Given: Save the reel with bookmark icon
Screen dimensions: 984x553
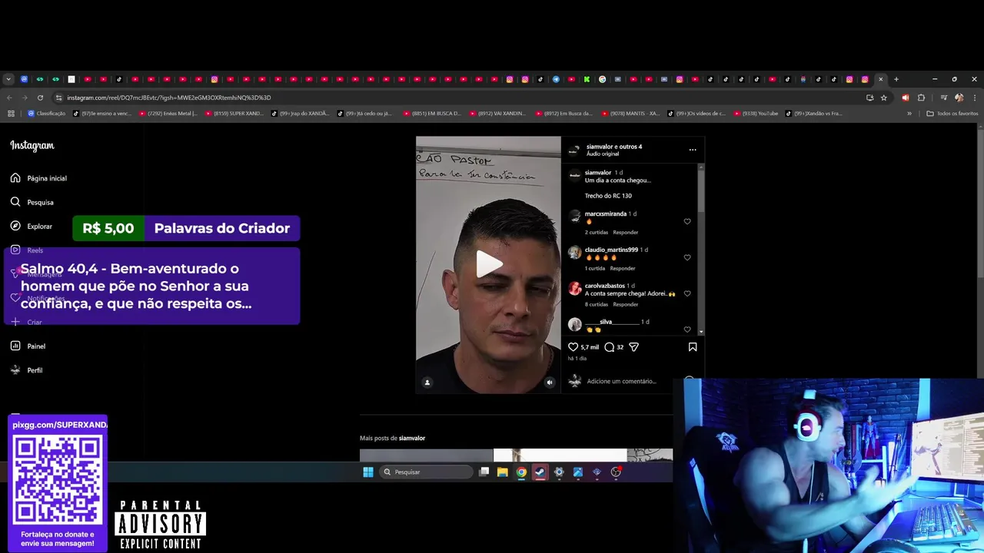Looking at the screenshot, I should click(x=693, y=347).
